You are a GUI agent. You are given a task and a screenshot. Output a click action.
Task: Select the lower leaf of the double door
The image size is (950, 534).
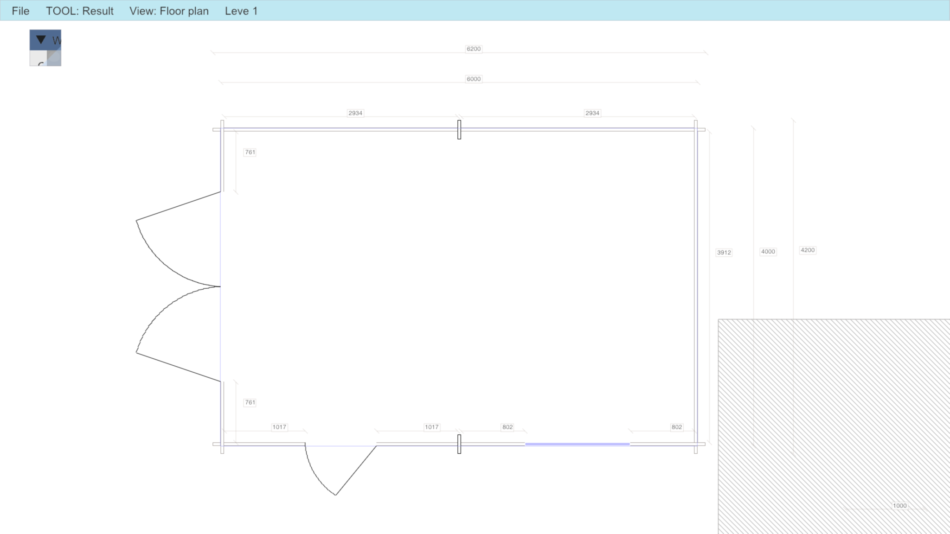coord(177,367)
